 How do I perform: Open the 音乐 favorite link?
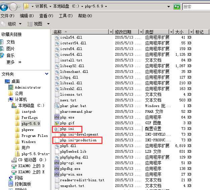click(x=10, y=55)
